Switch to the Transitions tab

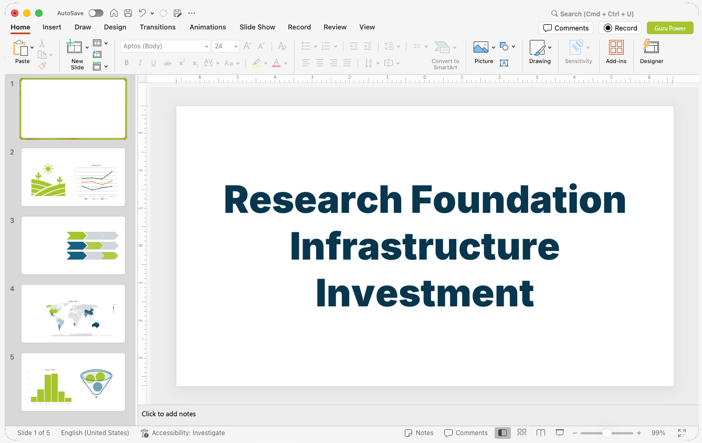tap(158, 27)
